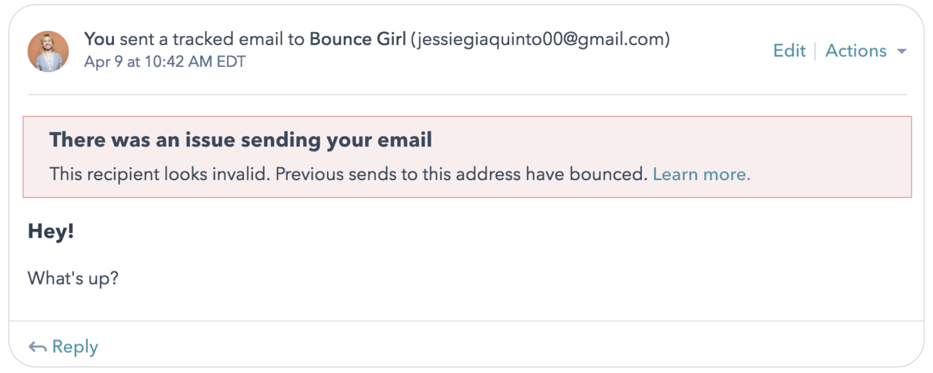Click the bold You sender label
The height and width of the screenshot is (373, 933).
[99, 39]
